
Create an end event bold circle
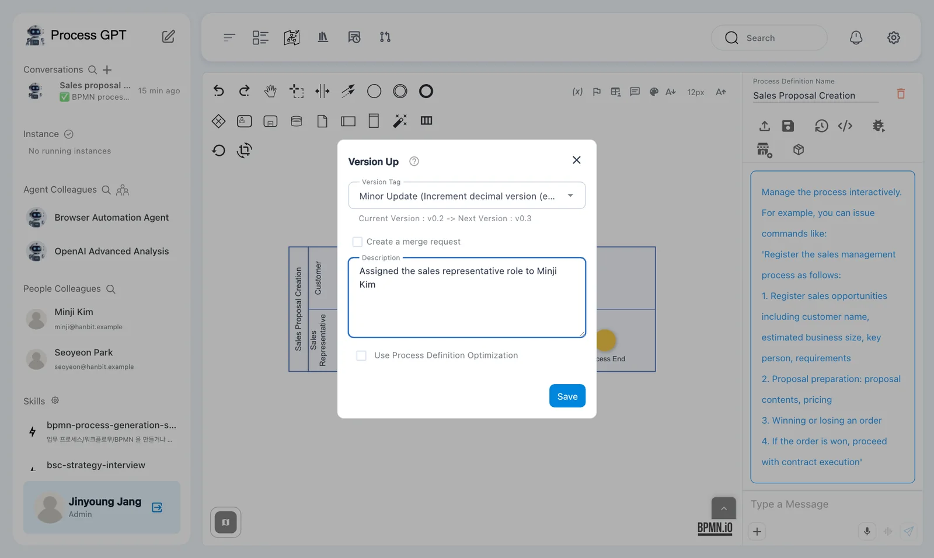426,91
